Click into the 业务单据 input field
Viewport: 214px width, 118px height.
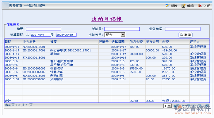point(182,29)
